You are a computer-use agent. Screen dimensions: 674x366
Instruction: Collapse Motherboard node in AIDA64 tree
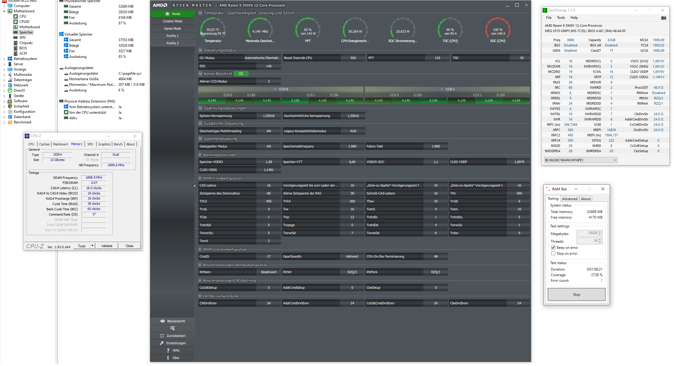tap(4, 11)
